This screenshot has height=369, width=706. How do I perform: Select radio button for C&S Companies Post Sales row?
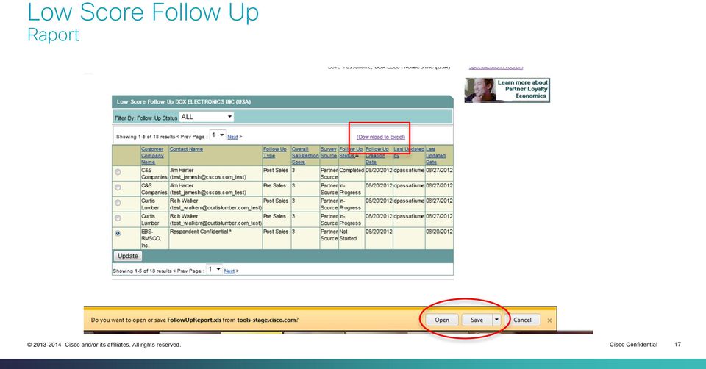(x=118, y=172)
